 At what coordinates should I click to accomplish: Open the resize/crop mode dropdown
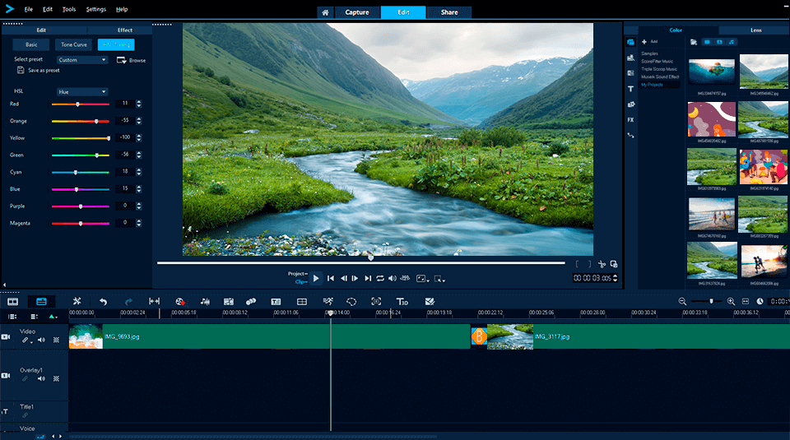pyautogui.click(x=439, y=279)
